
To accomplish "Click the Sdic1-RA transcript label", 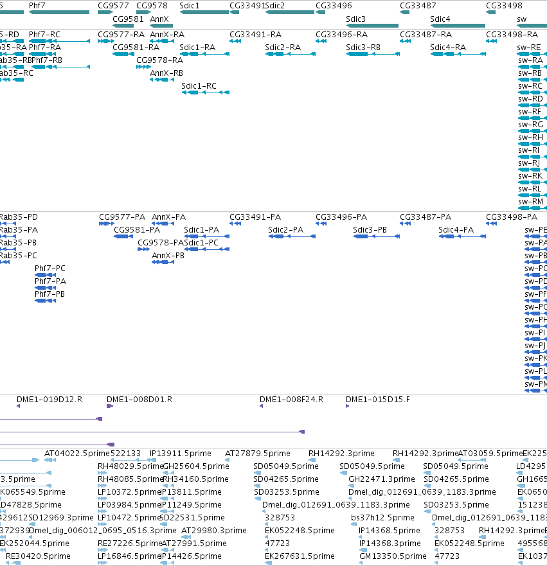I will 197,48.
